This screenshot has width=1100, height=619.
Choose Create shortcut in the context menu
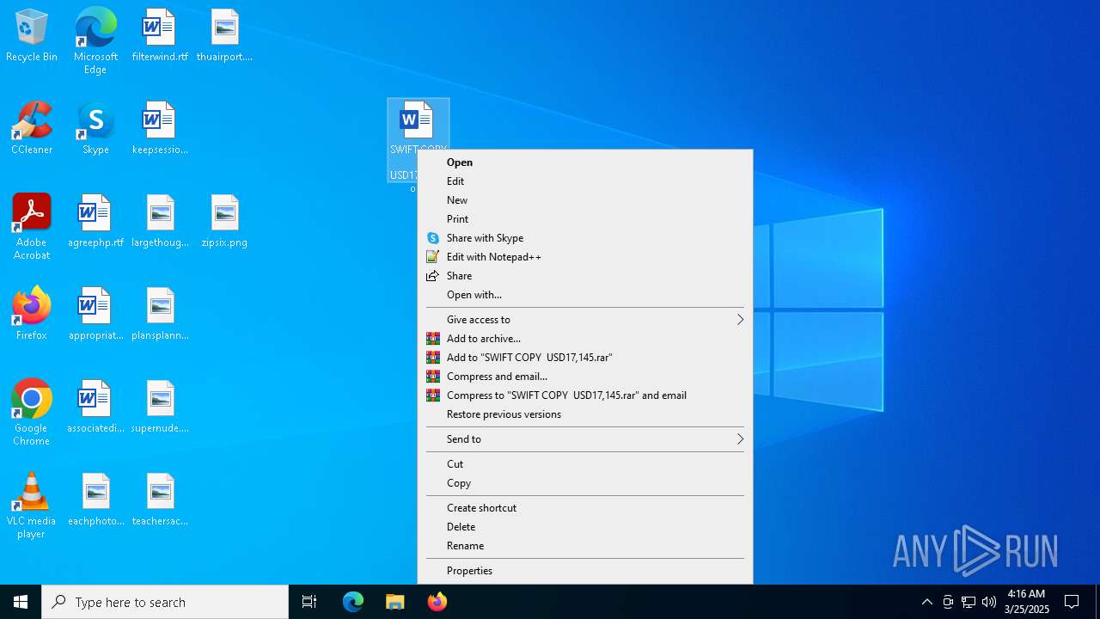(x=585, y=508)
